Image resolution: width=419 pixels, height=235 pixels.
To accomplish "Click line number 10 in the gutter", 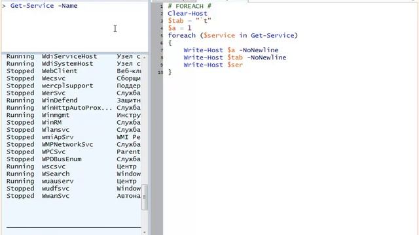I will point(160,72).
